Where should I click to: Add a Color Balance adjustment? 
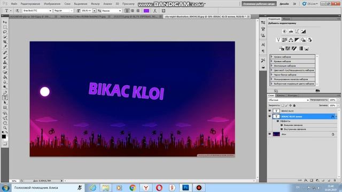point(291,40)
